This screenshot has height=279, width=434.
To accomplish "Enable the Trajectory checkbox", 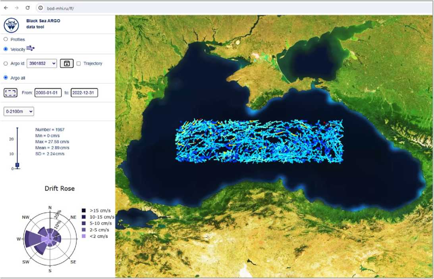I will [x=79, y=63].
